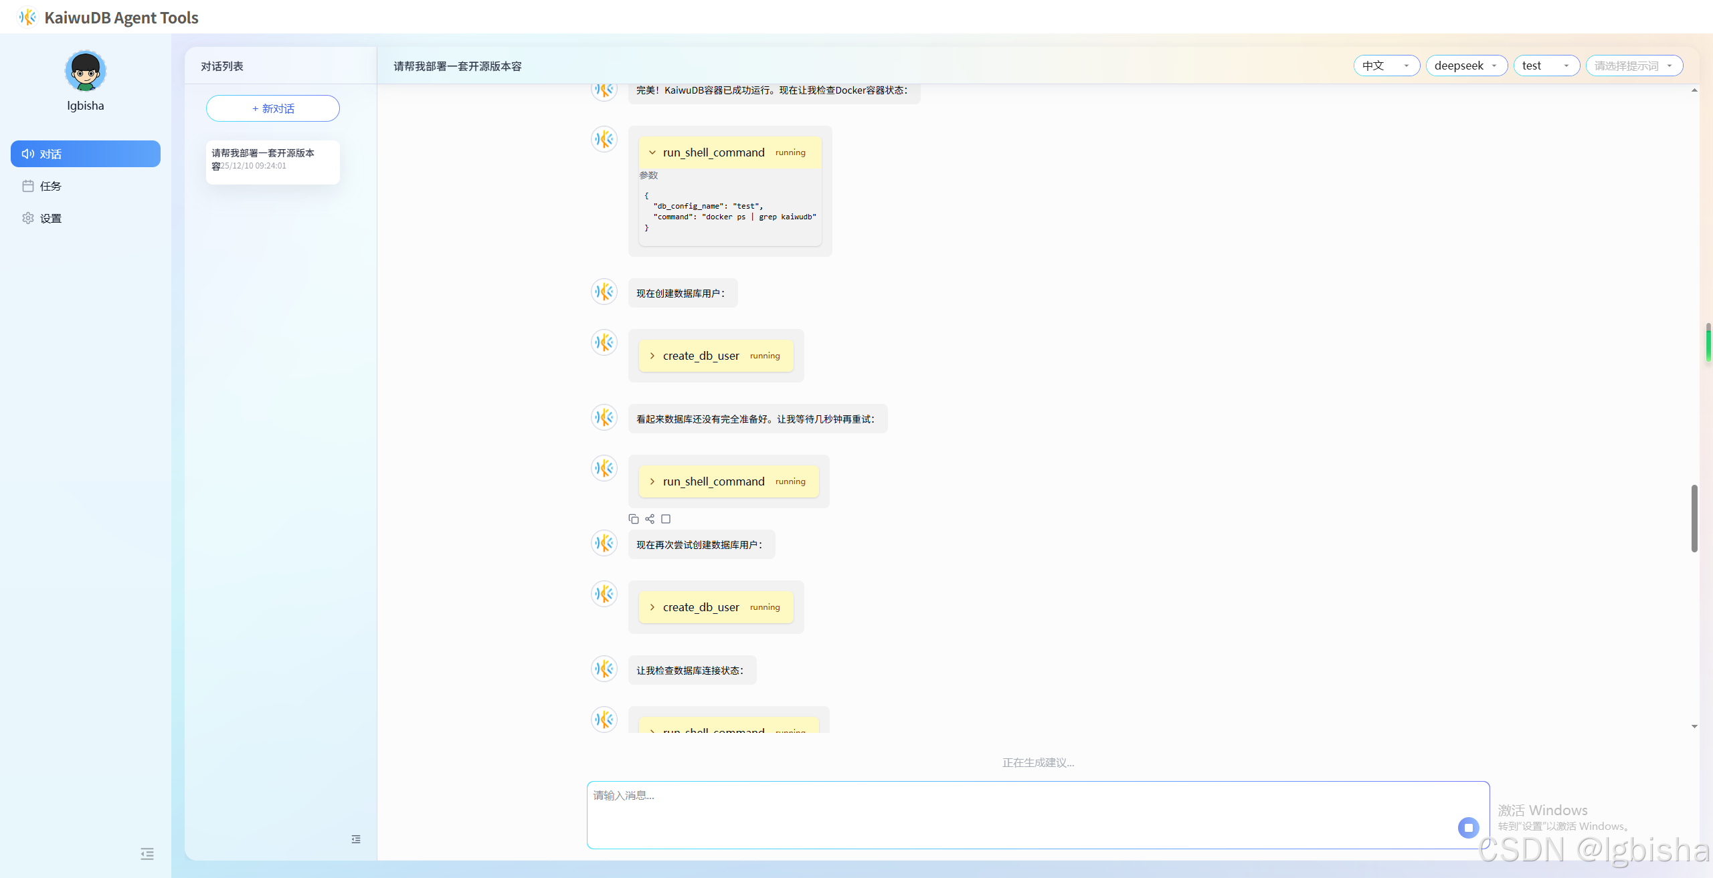The image size is (1713, 878).
Task: Tick the square checkbox below message
Action: click(666, 519)
